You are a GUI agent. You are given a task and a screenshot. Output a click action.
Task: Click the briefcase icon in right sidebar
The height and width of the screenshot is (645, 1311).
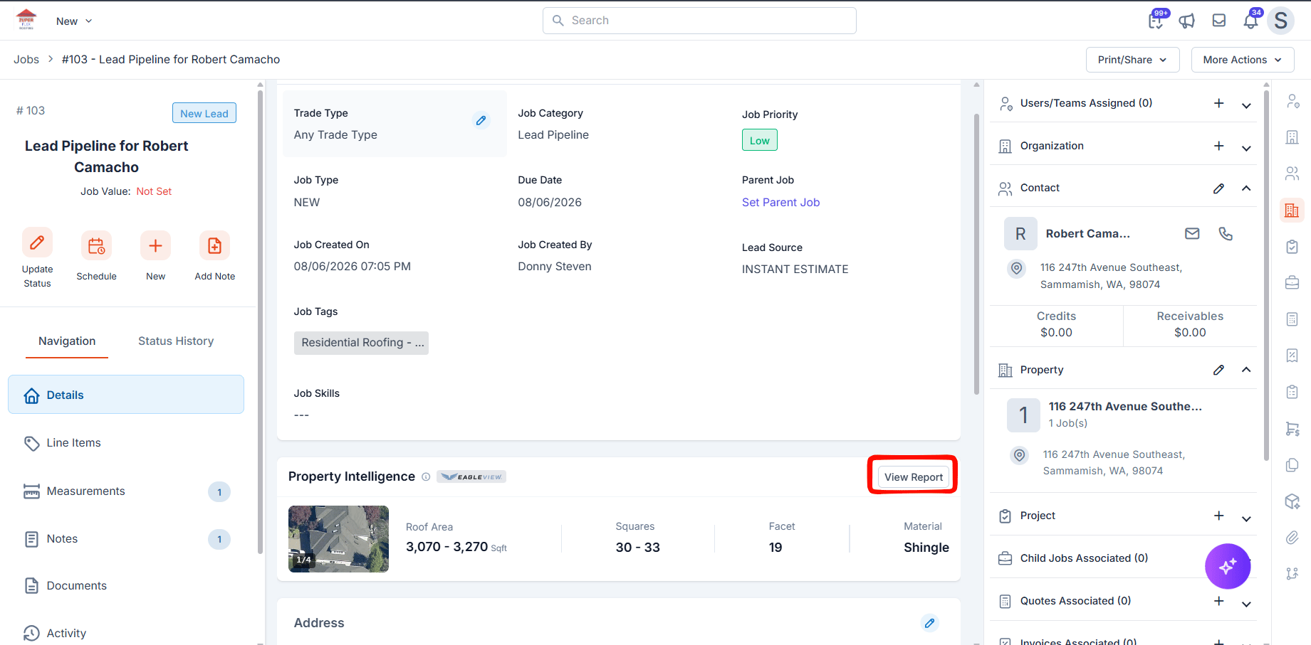pos(1292,282)
